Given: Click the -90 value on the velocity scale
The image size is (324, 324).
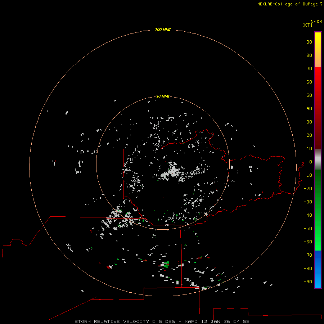Looking at the screenshot, I should click(x=308, y=282).
